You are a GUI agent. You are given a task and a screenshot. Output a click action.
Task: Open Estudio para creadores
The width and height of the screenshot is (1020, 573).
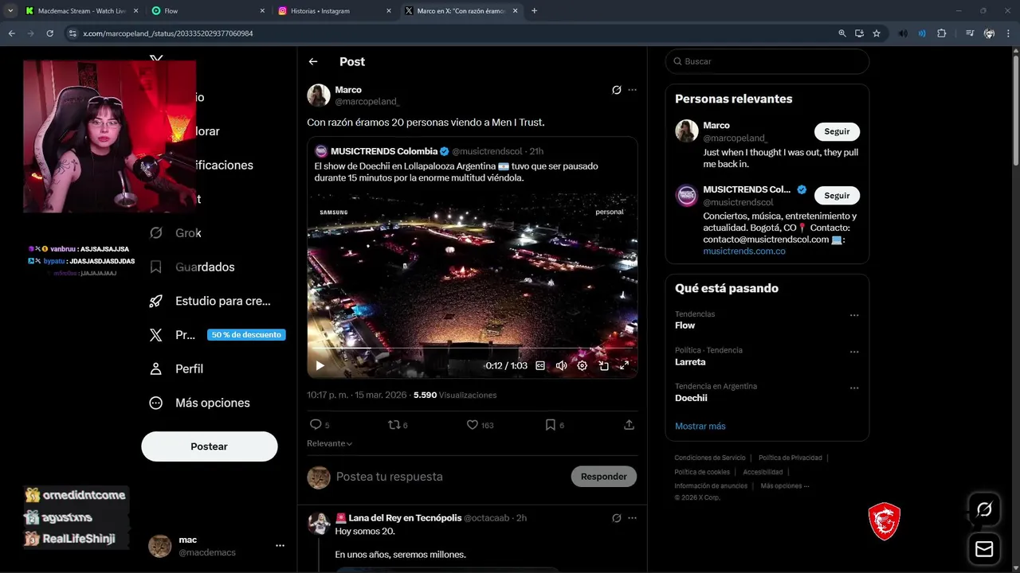pos(210,301)
